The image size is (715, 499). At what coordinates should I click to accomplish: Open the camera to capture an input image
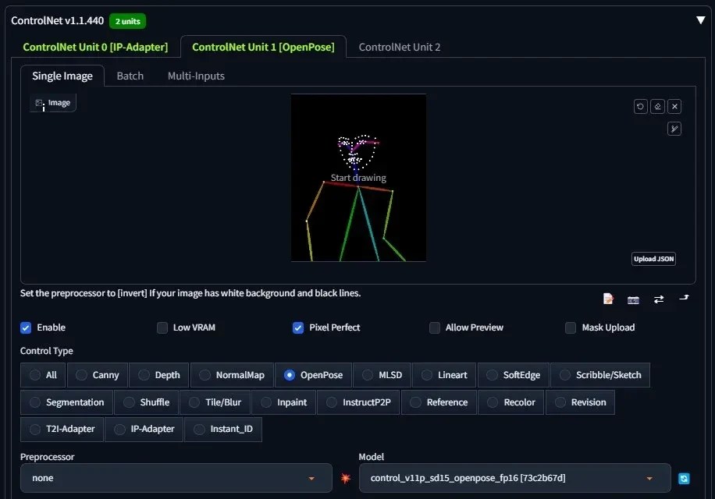tap(633, 299)
